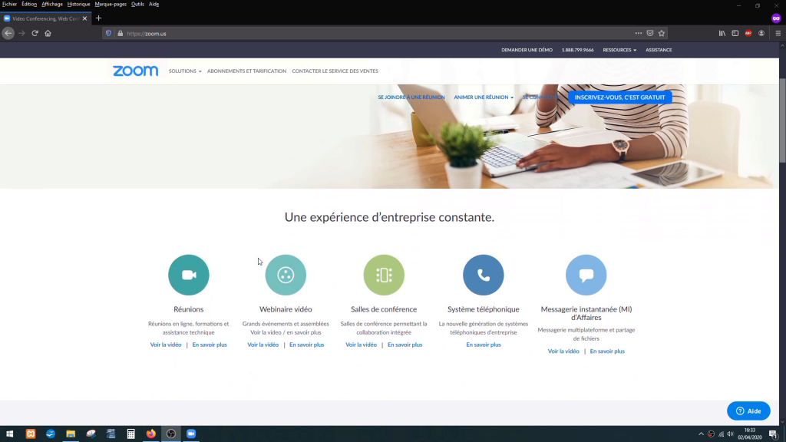Open the Windows Start menu
Screen dimensions: 786x442
point(9,434)
